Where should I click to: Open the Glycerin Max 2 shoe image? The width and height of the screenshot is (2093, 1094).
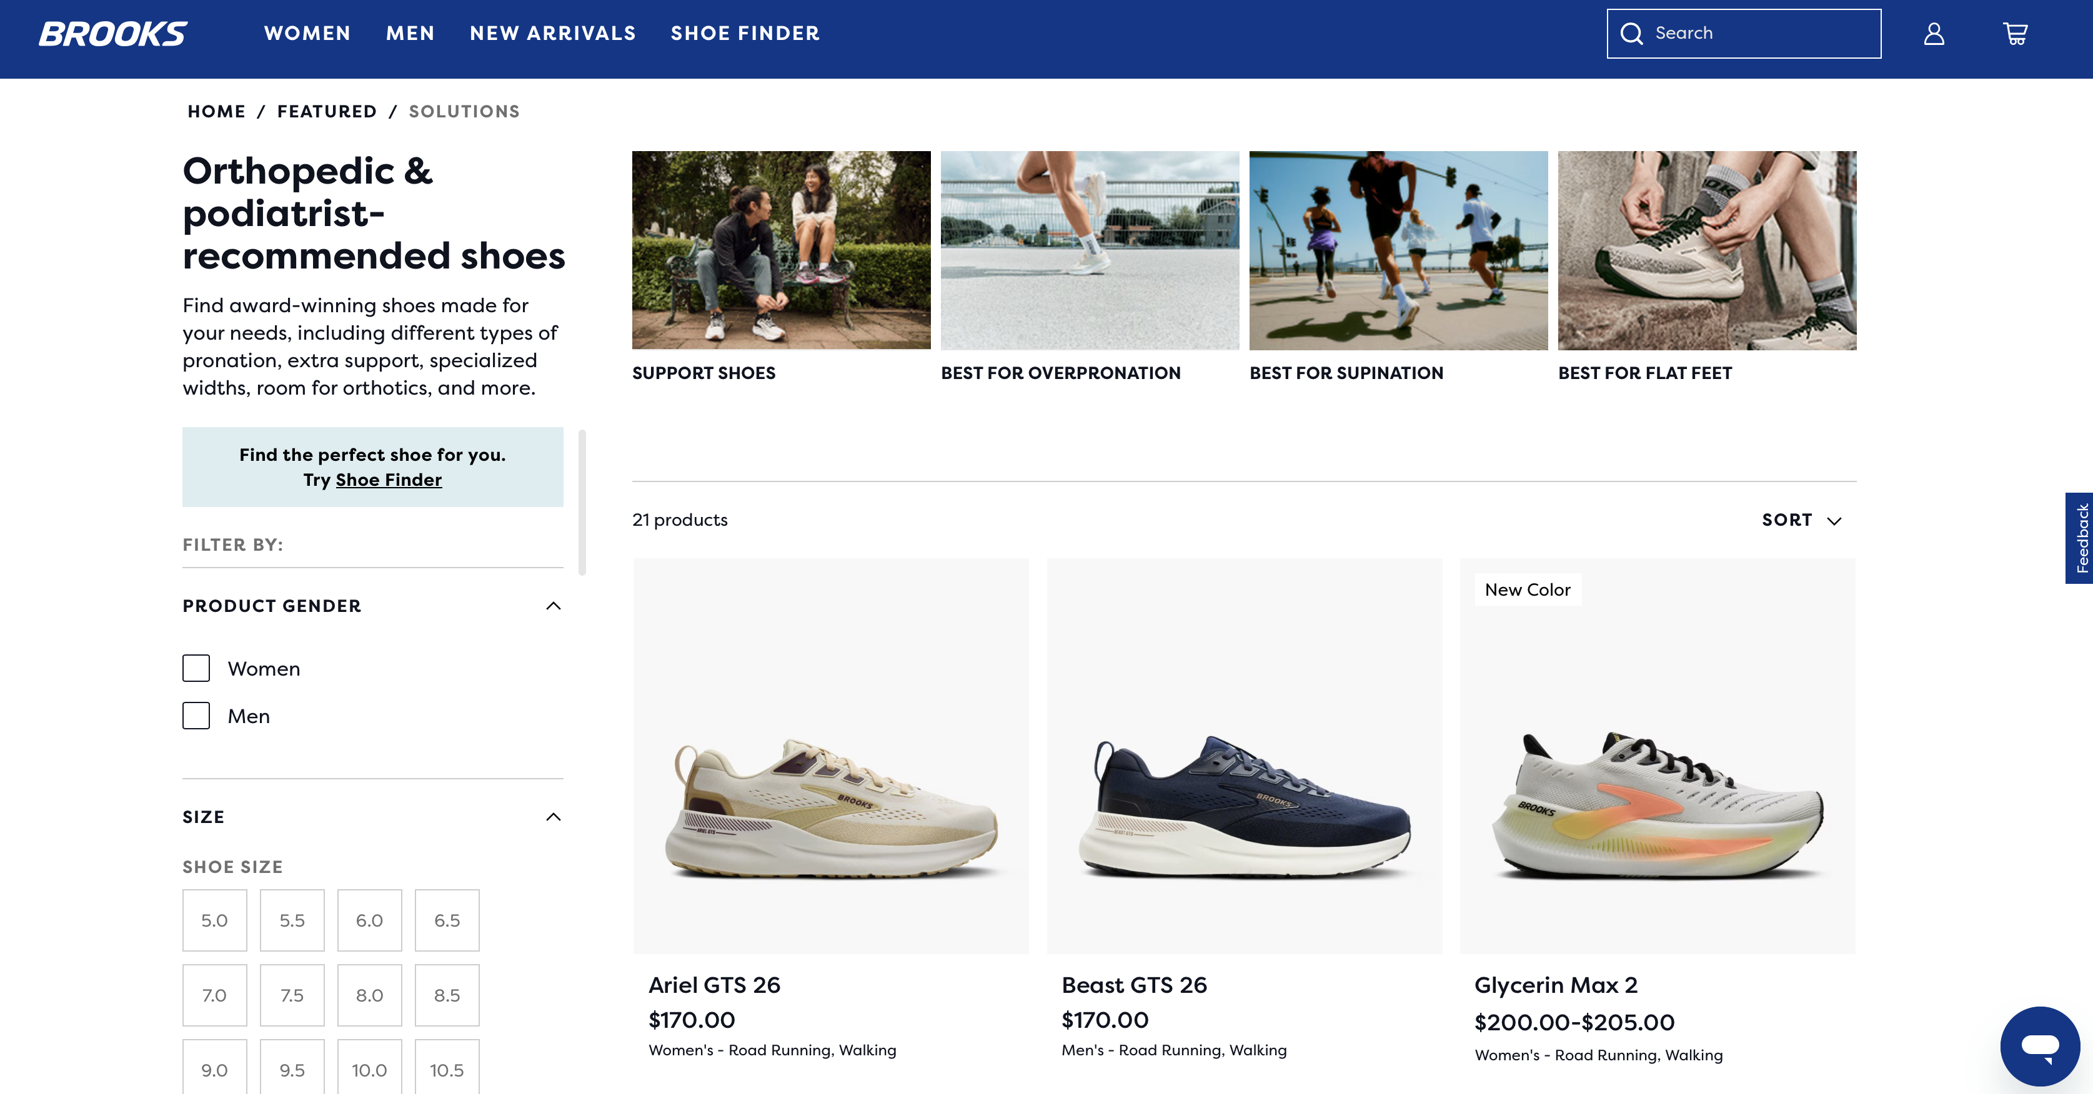(x=1658, y=756)
